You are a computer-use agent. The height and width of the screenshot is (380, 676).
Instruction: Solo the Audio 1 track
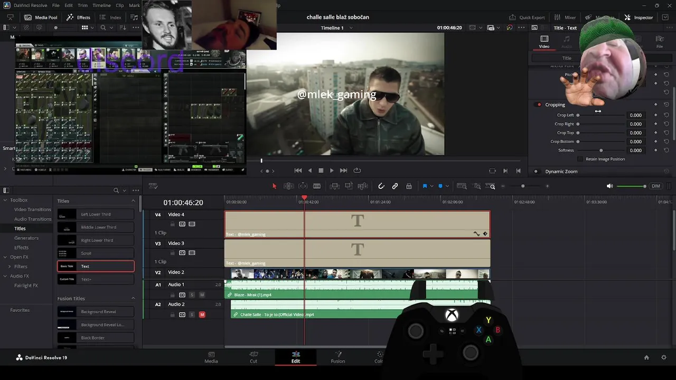point(192,294)
